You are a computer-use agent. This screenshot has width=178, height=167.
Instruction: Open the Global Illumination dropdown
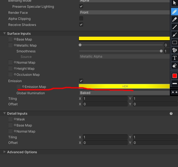coord(124,93)
